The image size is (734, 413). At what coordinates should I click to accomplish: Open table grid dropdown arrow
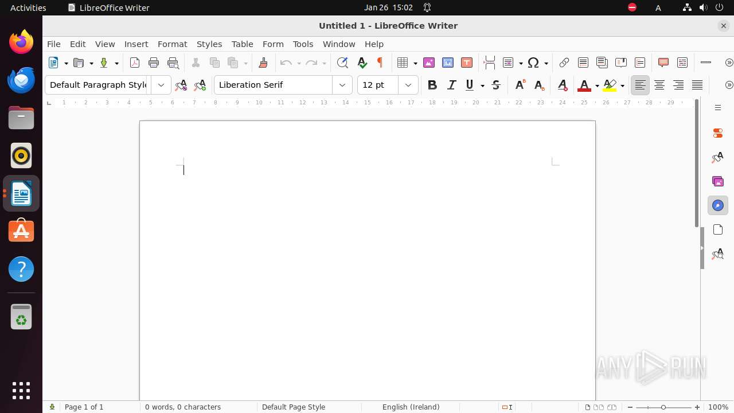click(415, 63)
